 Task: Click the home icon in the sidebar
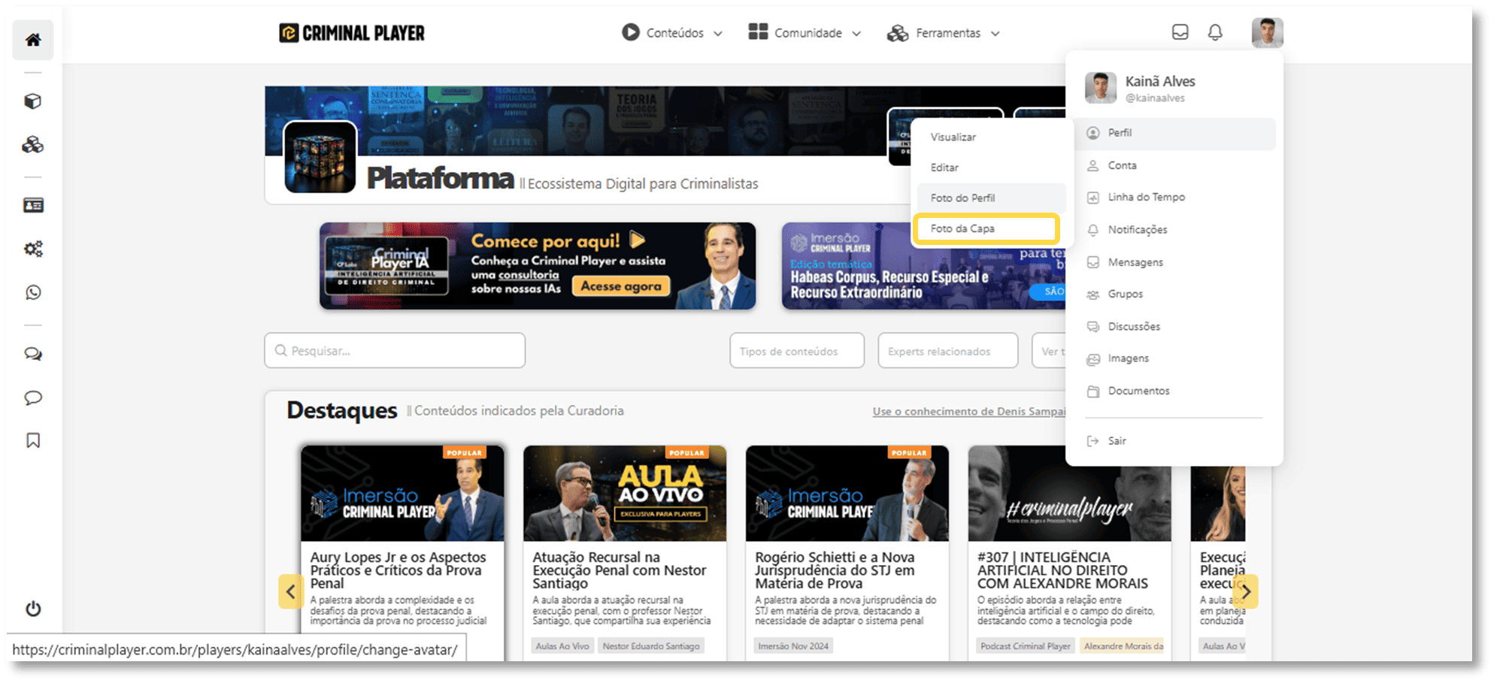[33, 41]
